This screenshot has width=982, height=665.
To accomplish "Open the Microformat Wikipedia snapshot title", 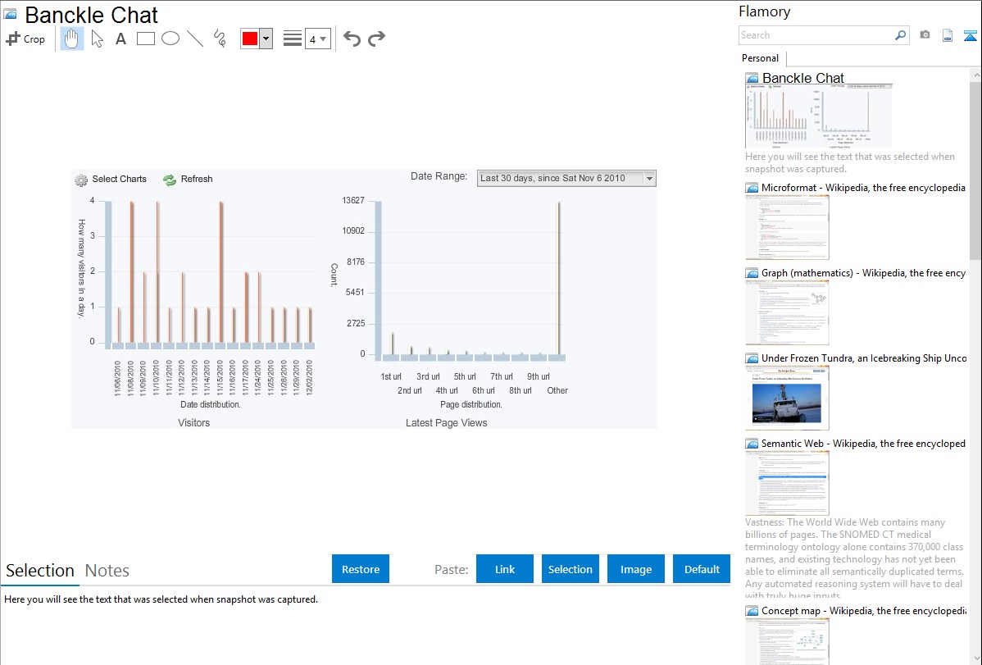I will [x=863, y=188].
